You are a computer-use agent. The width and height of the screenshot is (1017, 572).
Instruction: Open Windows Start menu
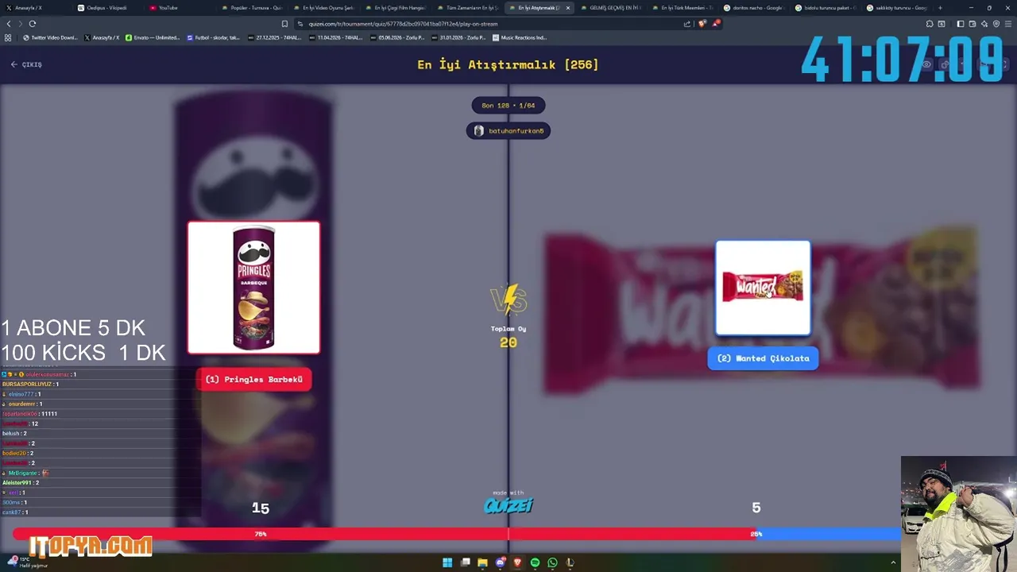447,562
